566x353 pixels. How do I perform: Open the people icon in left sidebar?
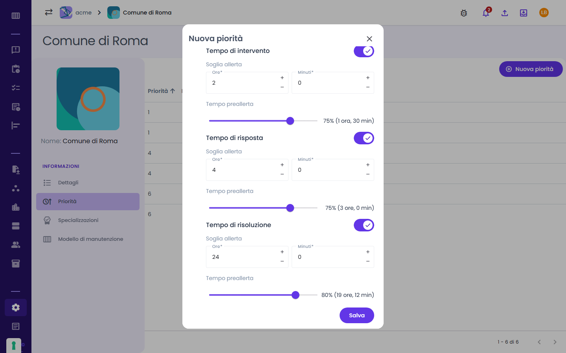(x=16, y=245)
